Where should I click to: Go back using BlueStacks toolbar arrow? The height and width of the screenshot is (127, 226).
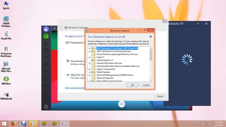click(x=55, y=28)
